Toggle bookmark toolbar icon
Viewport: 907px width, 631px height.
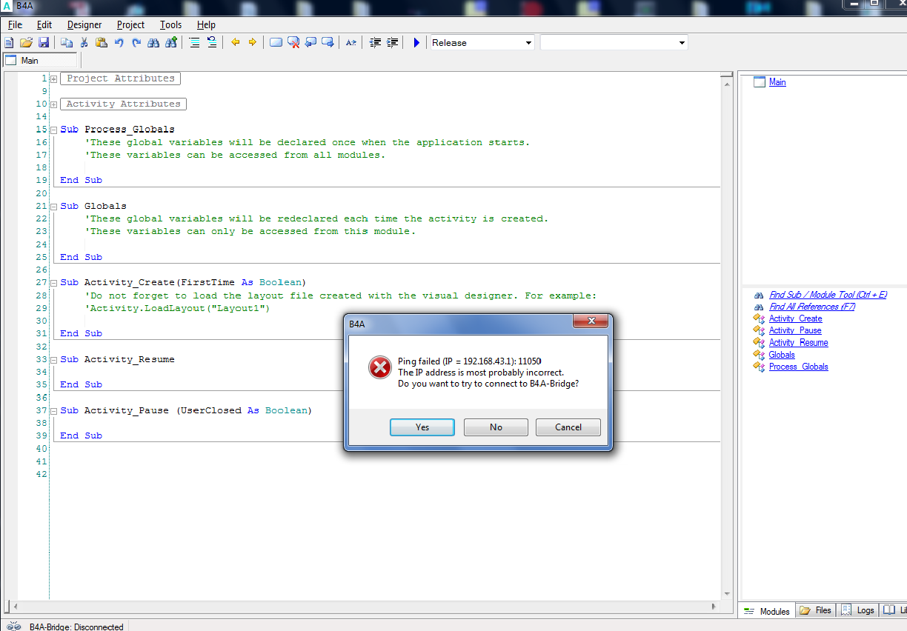tap(276, 43)
